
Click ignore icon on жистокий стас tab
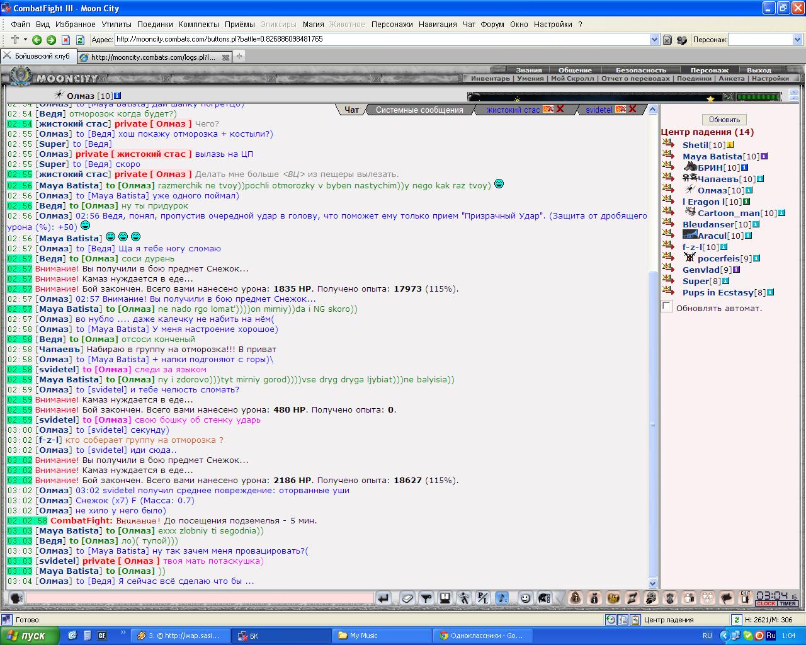(x=548, y=109)
